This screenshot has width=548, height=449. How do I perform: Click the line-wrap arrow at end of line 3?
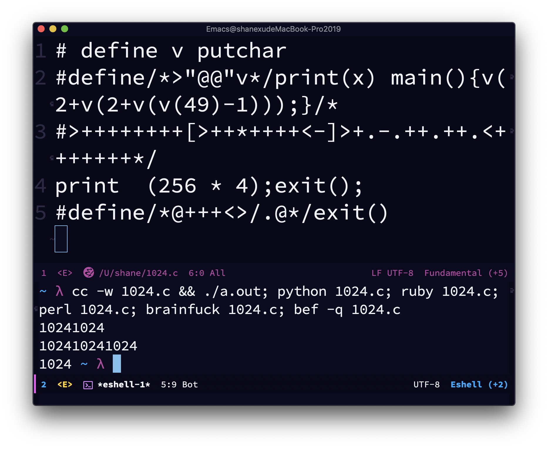[x=512, y=131]
